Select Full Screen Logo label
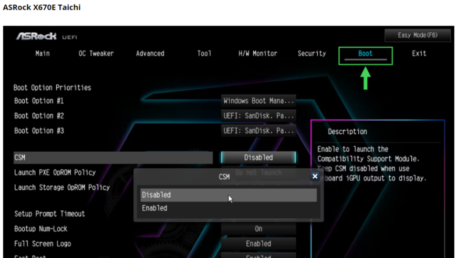The image size is (457, 258). tap(43, 244)
